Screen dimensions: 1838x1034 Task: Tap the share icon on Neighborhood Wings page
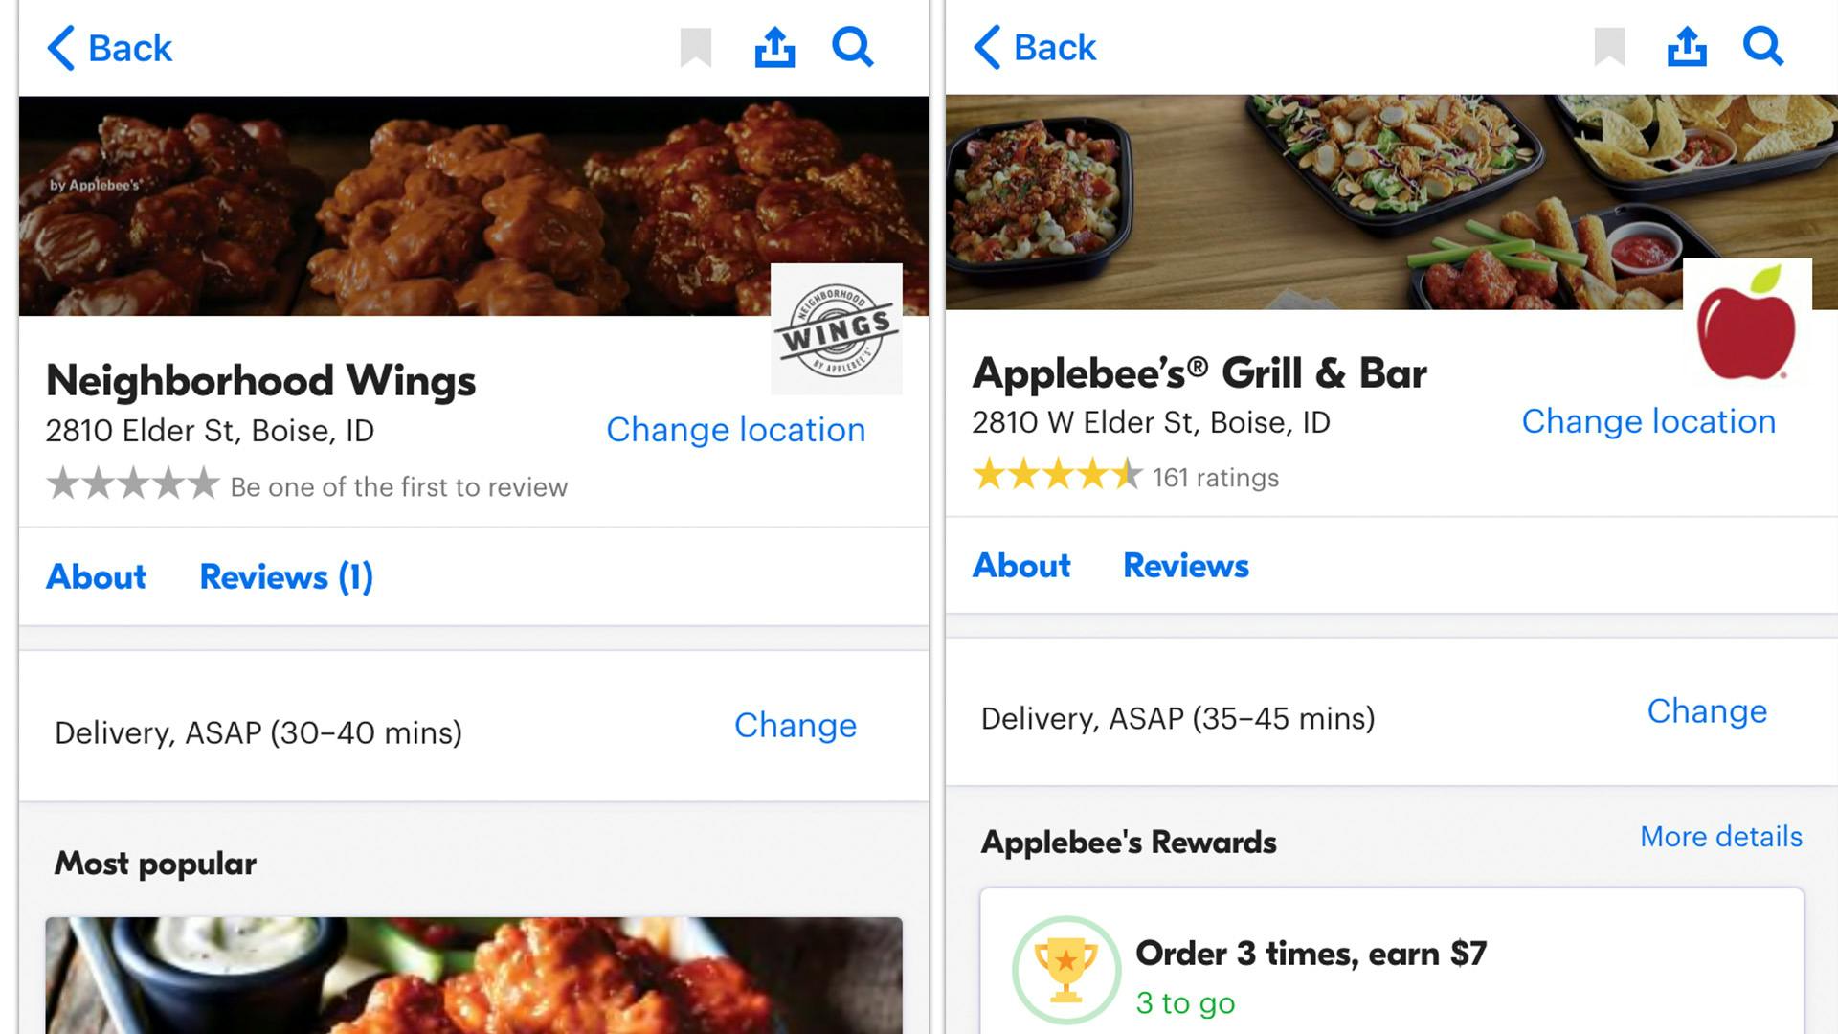pos(774,47)
